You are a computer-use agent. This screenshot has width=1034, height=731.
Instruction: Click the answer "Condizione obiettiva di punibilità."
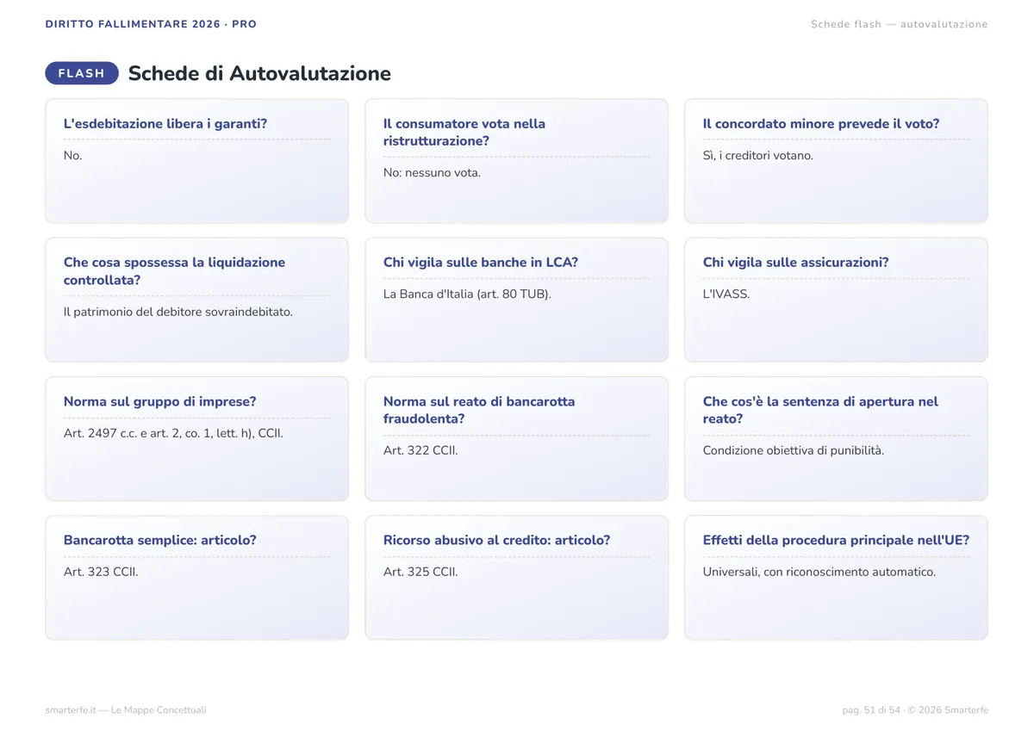pyautogui.click(x=794, y=450)
